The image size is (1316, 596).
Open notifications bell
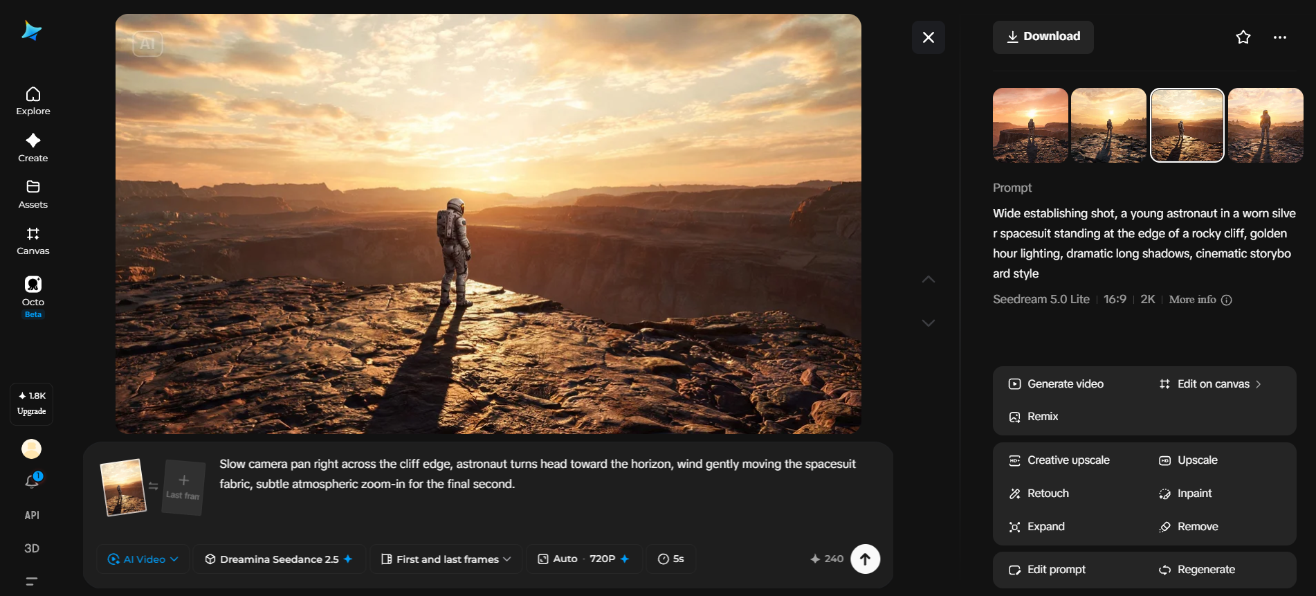[x=32, y=481]
